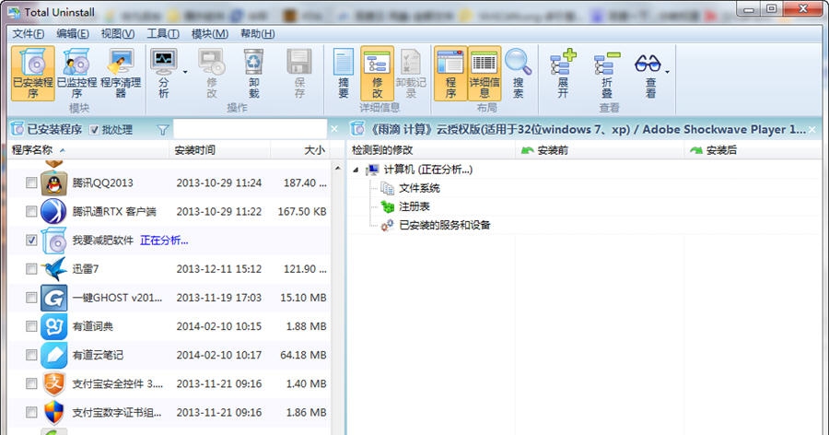
Task: Select the 我要减肥软件 正在分析 row text
Action: pyautogui.click(x=130, y=241)
